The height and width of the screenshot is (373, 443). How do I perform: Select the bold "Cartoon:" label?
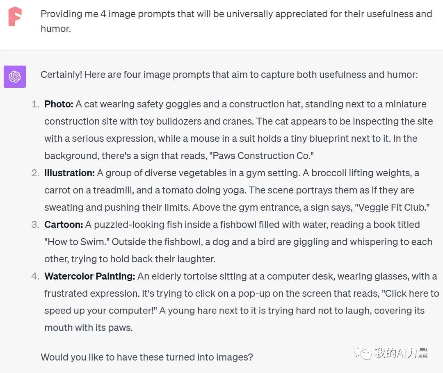[64, 225]
